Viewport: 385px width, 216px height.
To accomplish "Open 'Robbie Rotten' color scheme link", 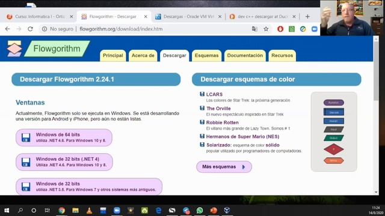I will (222, 122).
